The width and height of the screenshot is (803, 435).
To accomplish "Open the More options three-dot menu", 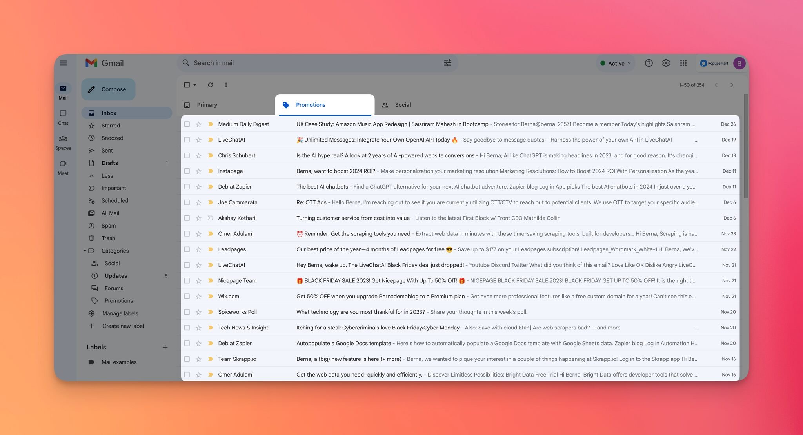I will [x=226, y=85].
